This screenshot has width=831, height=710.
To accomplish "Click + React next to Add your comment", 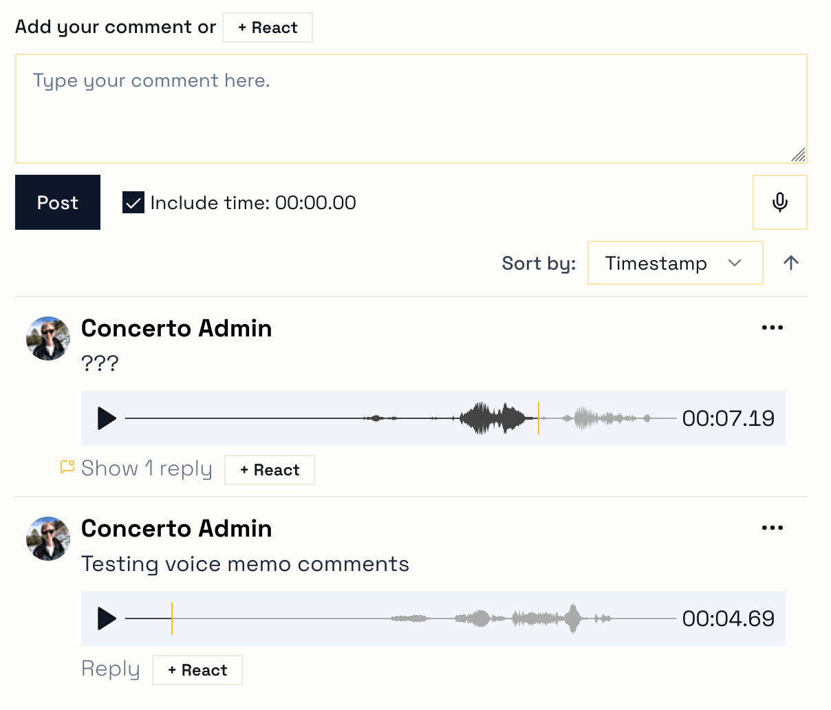I will click(268, 28).
